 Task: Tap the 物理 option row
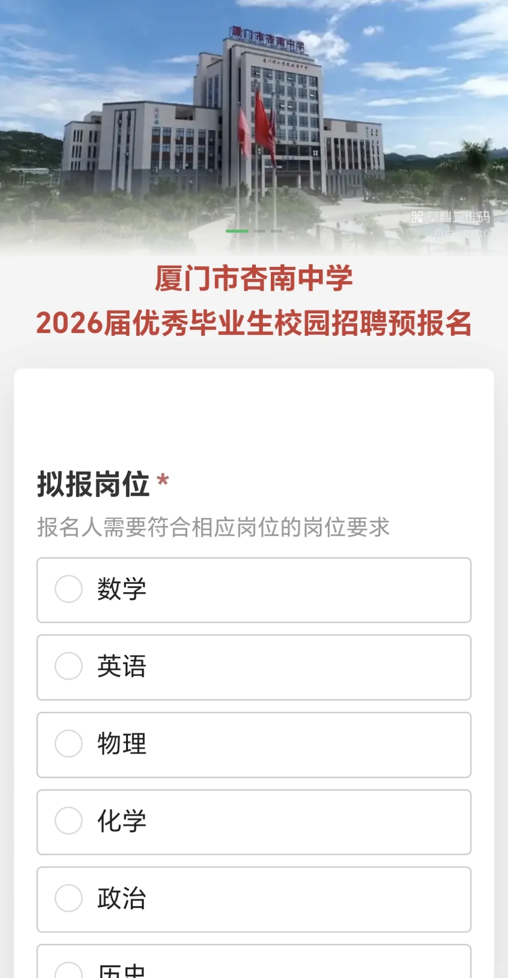[x=254, y=745]
